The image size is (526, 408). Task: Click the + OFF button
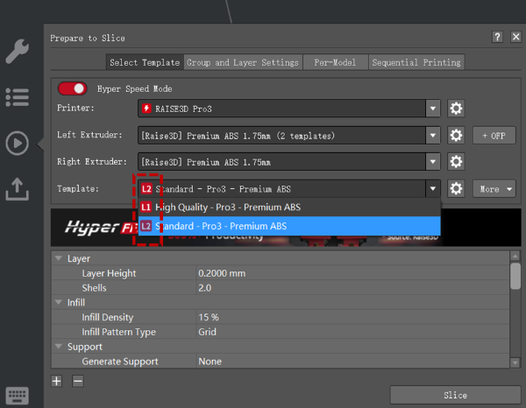coord(494,136)
